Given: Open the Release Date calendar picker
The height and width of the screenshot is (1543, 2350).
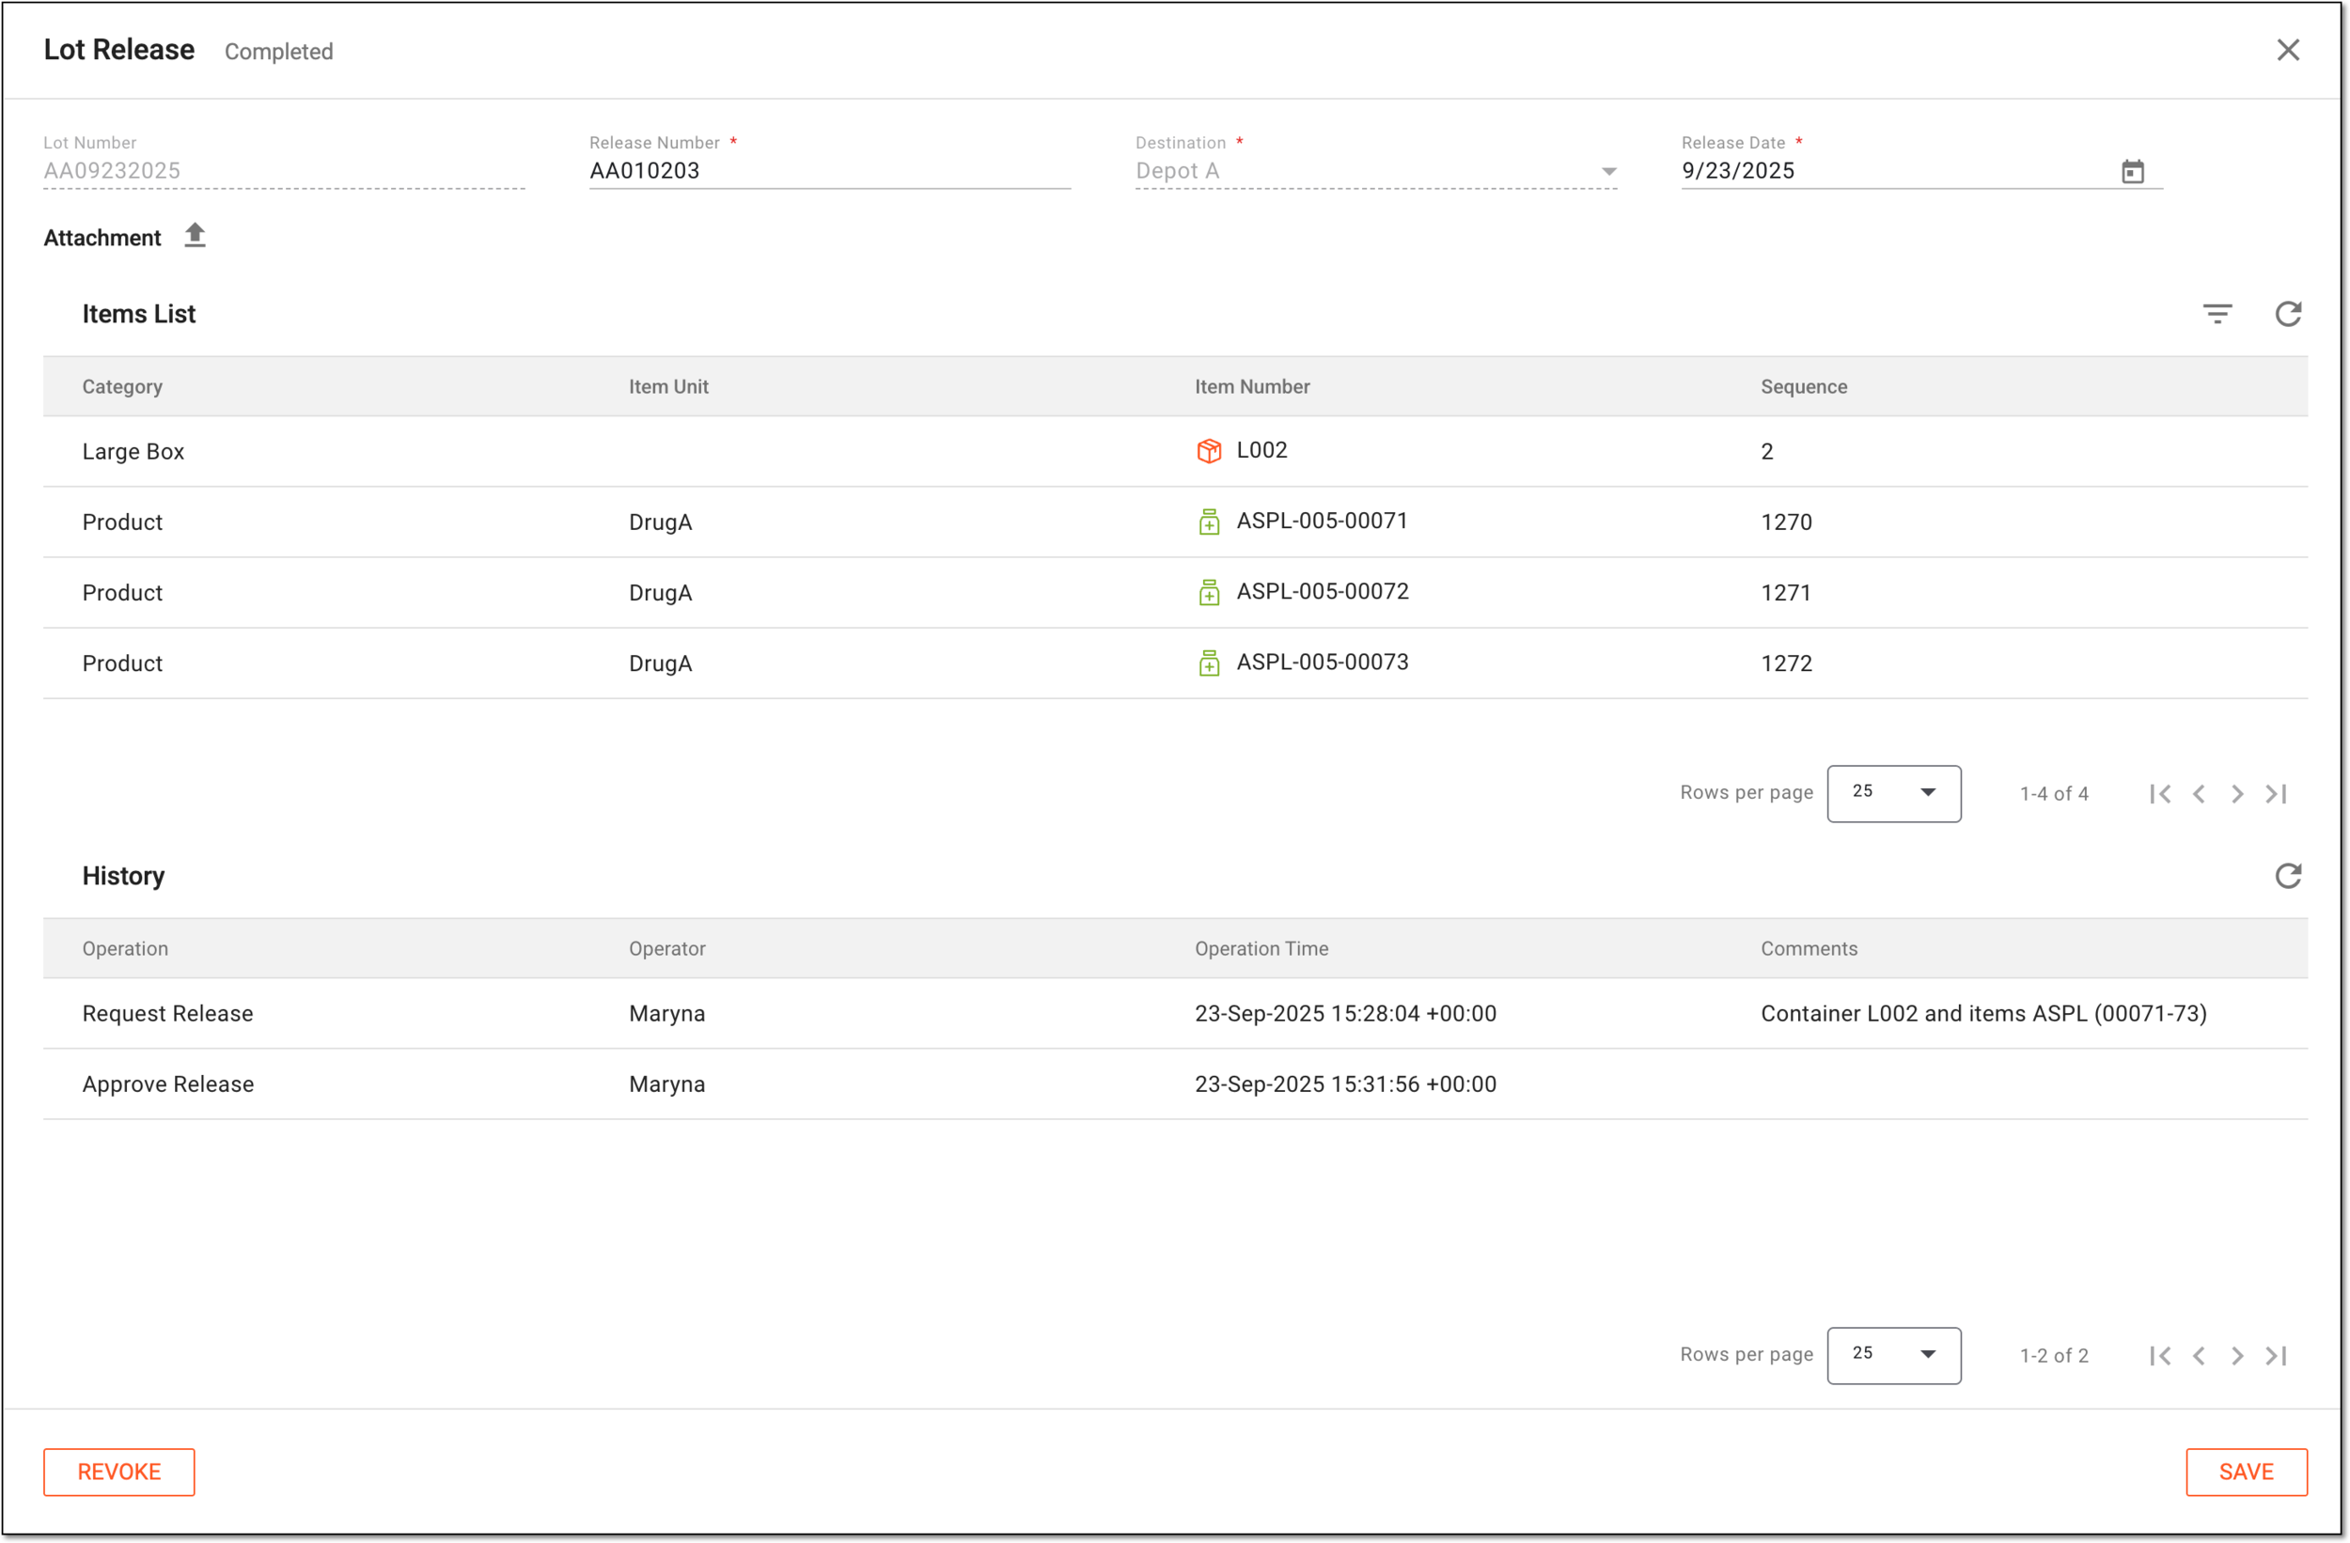Looking at the screenshot, I should 2132,171.
